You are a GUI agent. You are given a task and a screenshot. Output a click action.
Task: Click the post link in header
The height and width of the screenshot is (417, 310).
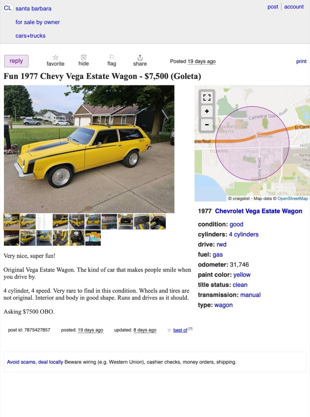[273, 7]
